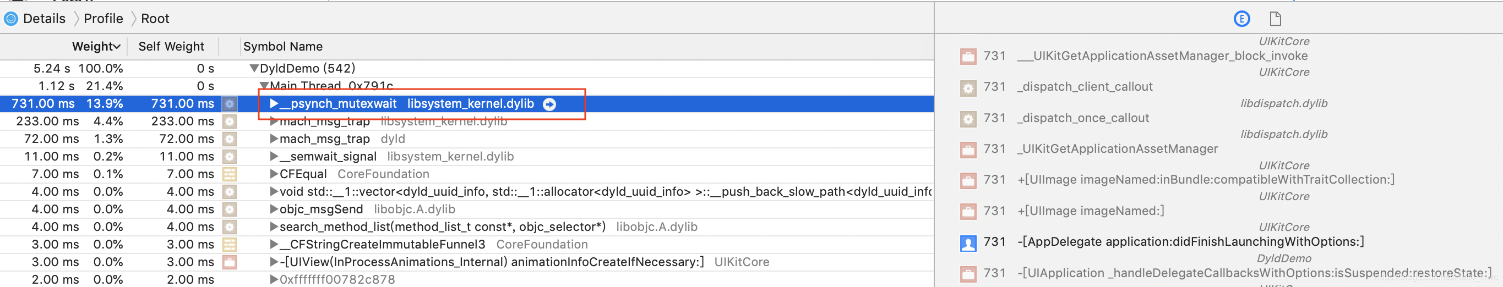Open the Root breadcrumb item
The width and height of the screenshot is (1503, 287).
(155, 19)
